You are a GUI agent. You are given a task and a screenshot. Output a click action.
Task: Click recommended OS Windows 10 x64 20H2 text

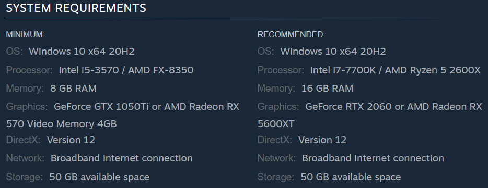point(333,52)
